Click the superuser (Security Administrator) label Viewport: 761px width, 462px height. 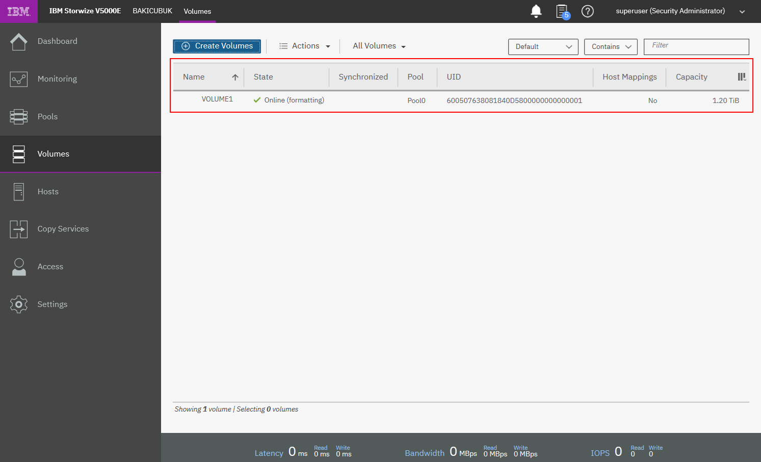tap(670, 11)
